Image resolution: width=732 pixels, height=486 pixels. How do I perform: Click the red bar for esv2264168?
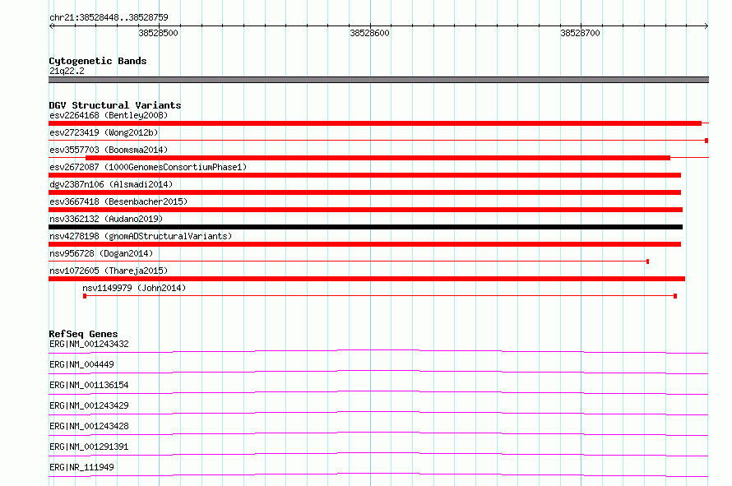pos(375,123)
